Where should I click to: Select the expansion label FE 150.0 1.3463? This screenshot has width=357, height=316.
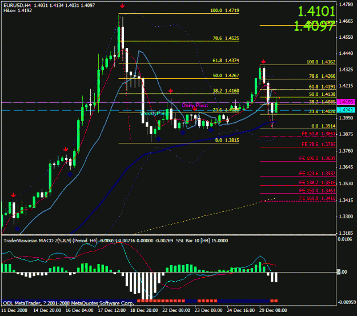[318, 191]
